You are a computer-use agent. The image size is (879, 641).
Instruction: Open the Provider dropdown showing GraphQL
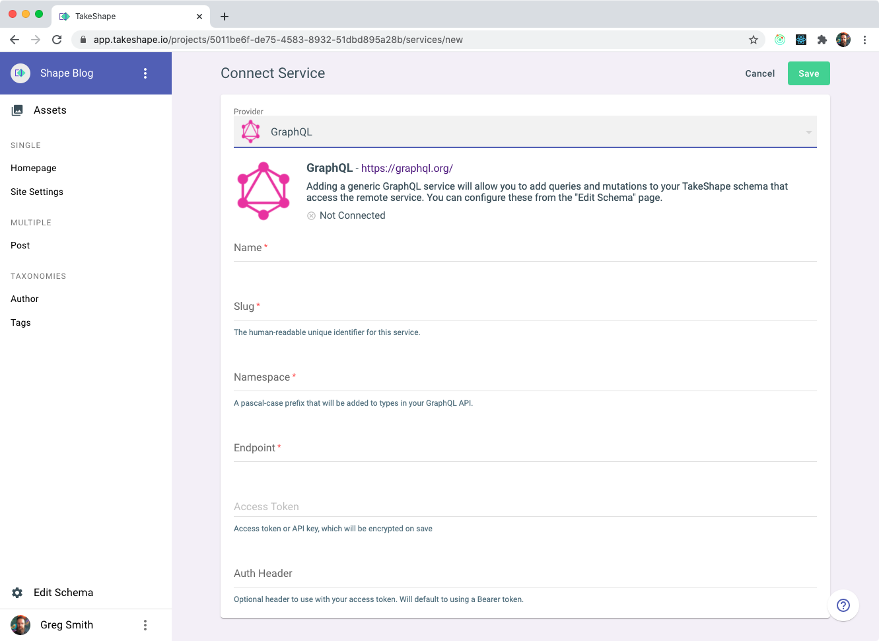pos(525,132)
